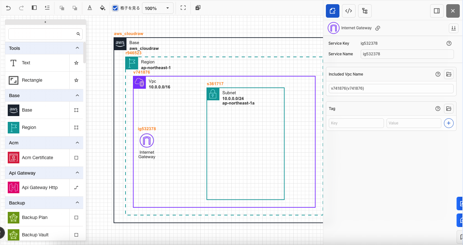
Task: Click the square icon beside Acm Certificate
Action: (76, 158)
